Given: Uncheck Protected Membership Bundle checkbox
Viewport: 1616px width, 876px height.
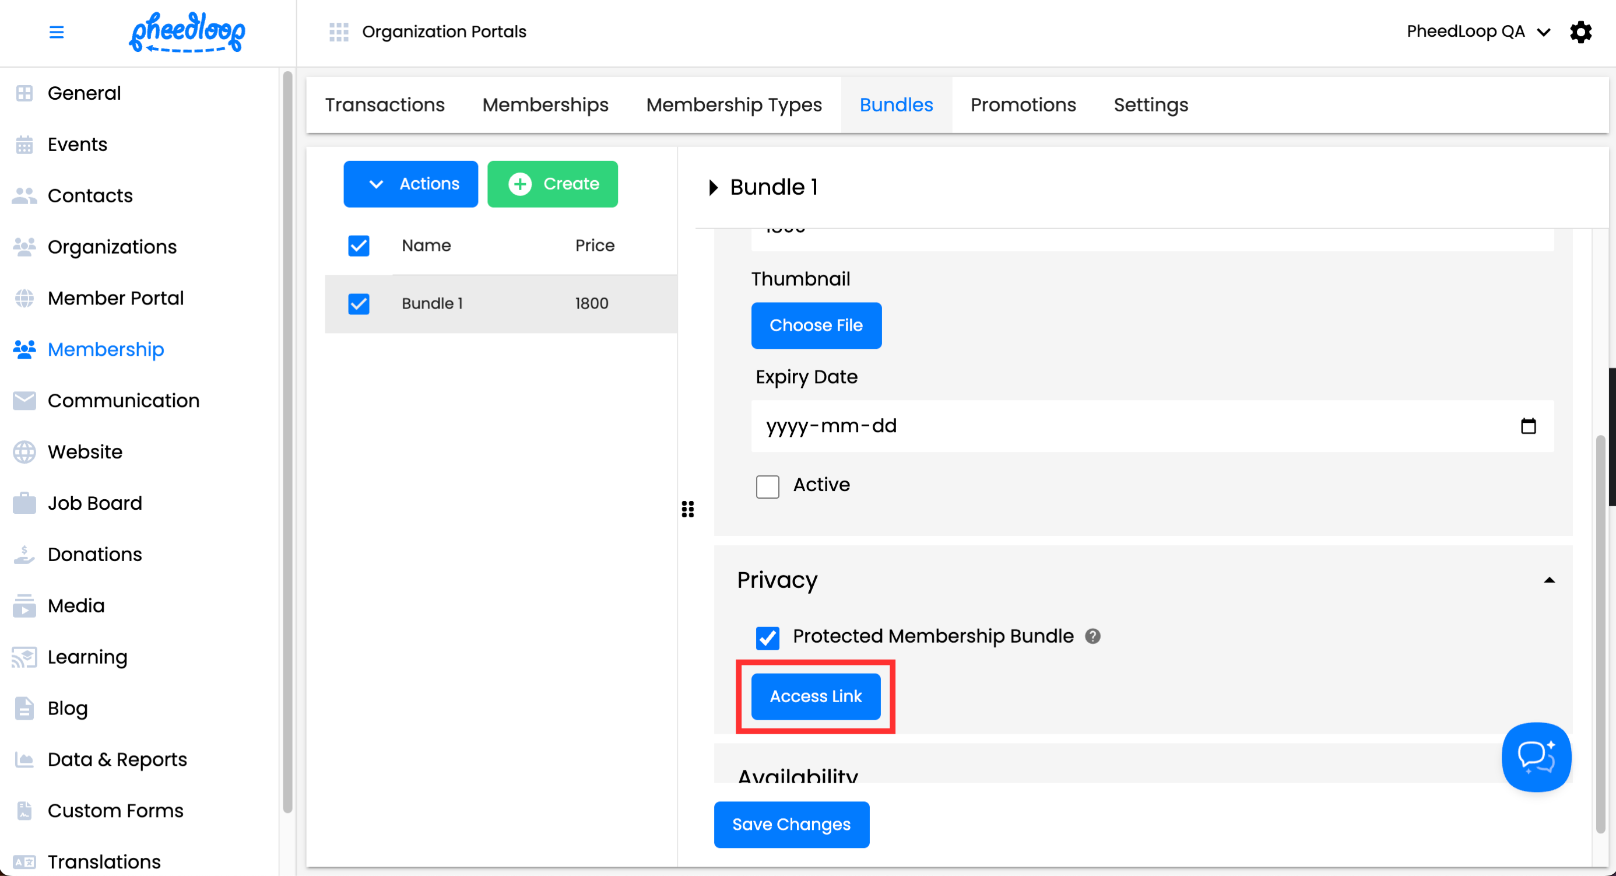Looking at the screenshot, I should pyautogui.click(x=767, y=637).
